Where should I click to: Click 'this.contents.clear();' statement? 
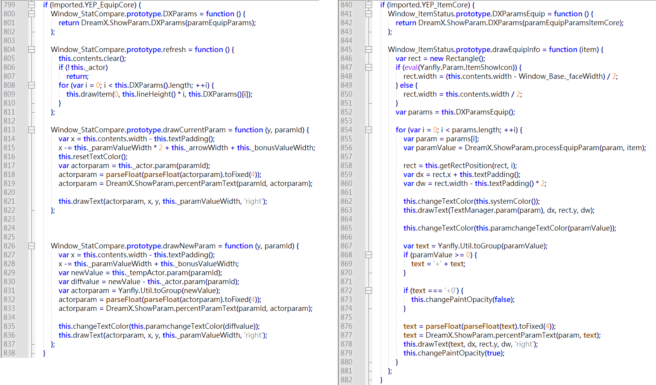92,59
